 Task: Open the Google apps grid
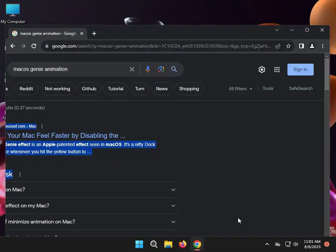(277, 70)
